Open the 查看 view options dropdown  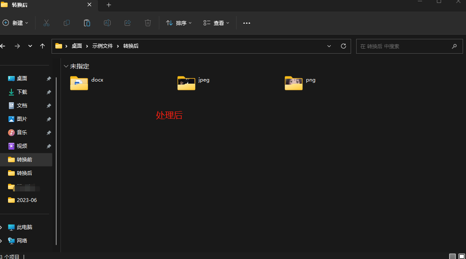pyautogui.click(x=216, y=23)
